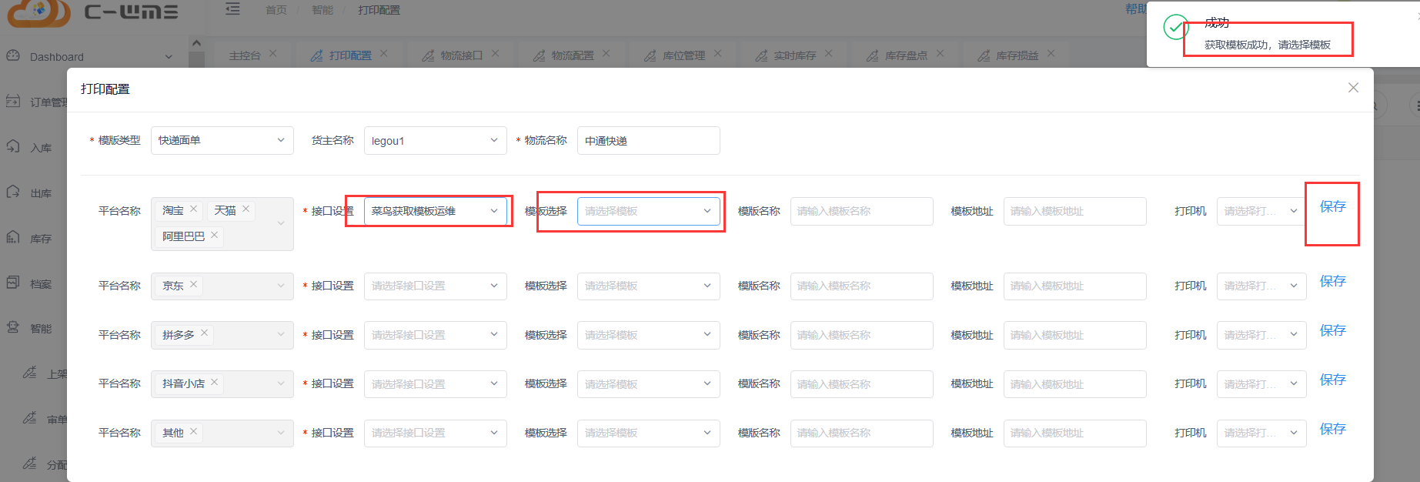Viewport: 1420px width, 482px height.
Task: Close the 物流接口 tab
Action: pos(496,54)
